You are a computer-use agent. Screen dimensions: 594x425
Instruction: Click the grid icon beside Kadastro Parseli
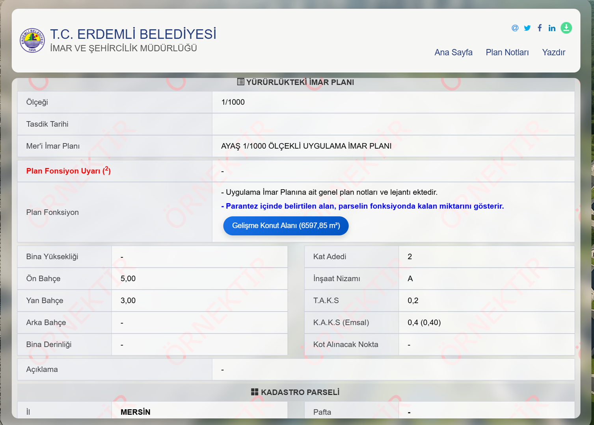click(255, 392)
